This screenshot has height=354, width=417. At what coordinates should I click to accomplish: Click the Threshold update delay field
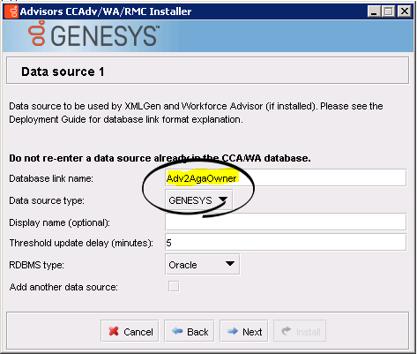286,243
